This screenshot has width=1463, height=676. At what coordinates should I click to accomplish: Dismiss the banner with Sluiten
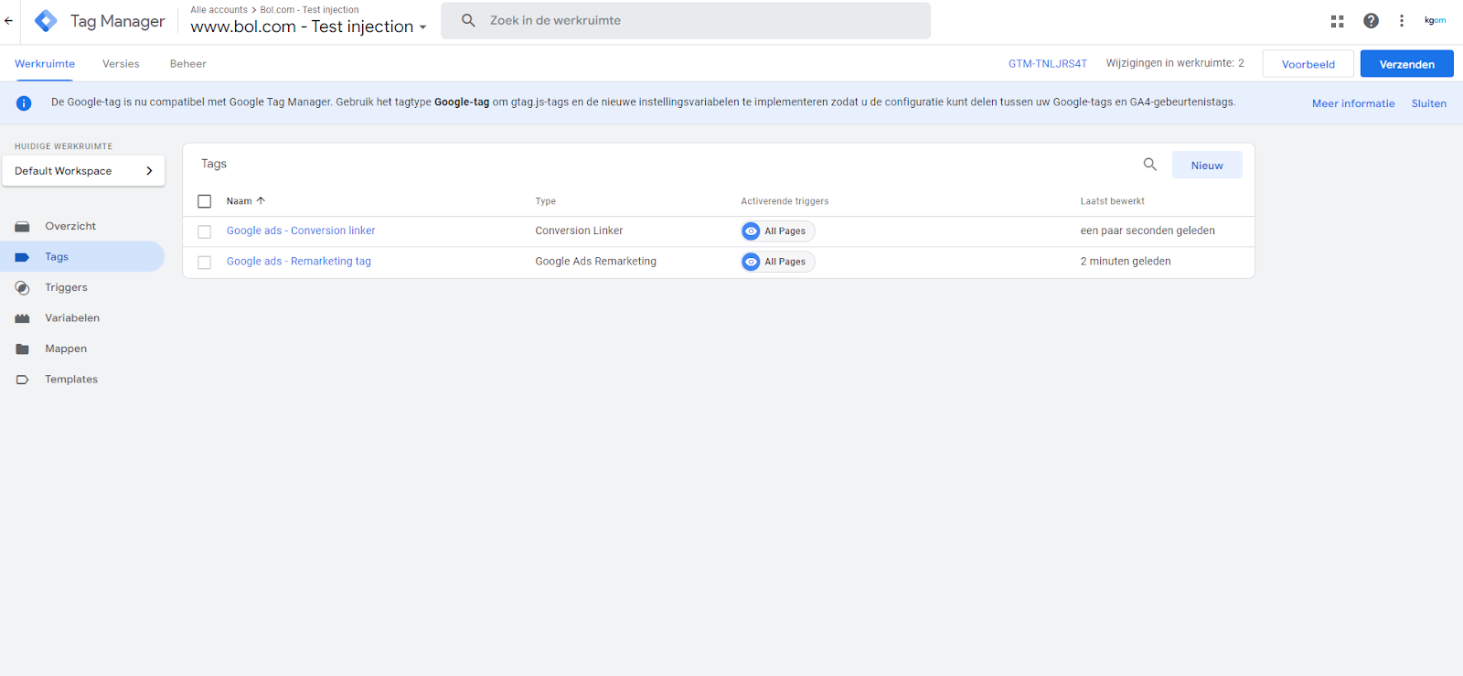1428,103
